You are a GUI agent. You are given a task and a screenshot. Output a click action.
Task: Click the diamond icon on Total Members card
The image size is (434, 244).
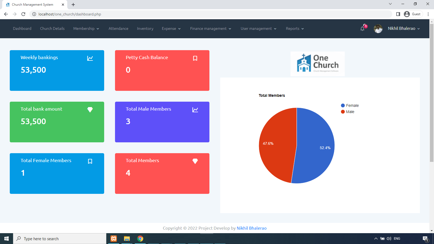coord(195,161)
